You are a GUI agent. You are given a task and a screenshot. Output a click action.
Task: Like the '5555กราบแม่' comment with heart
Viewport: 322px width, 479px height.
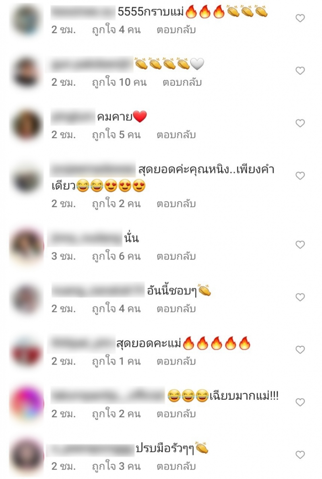(300, 19)
